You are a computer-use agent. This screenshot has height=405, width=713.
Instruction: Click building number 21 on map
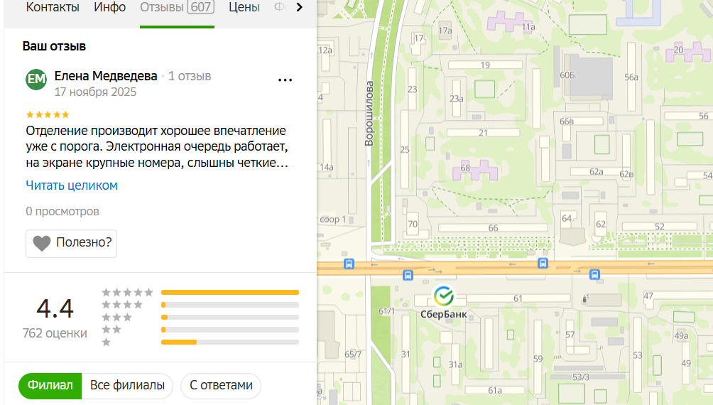(x=483, y=133)
